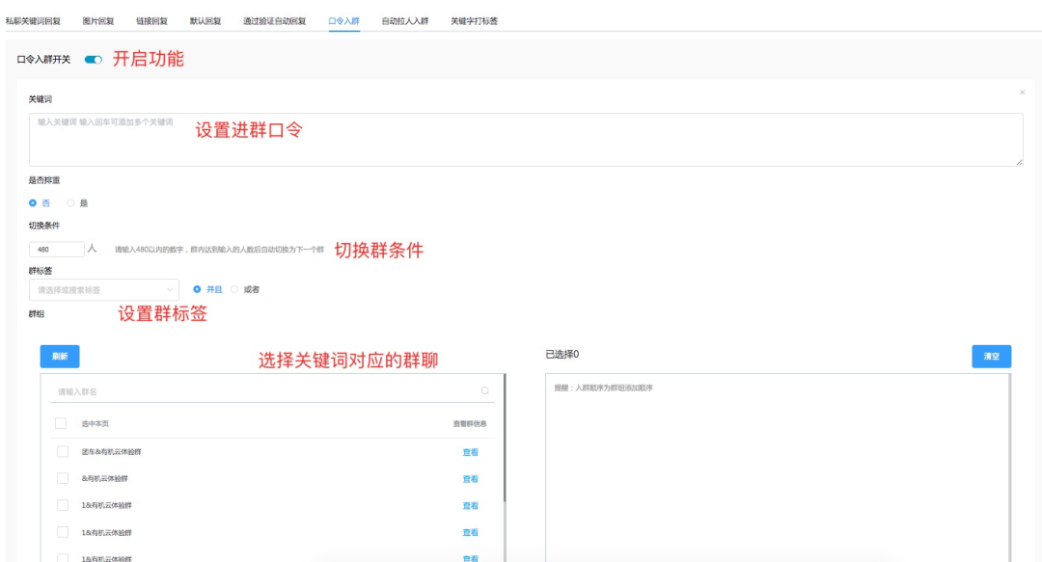Close the keyword panel via the X icon

pos(1022,92)
